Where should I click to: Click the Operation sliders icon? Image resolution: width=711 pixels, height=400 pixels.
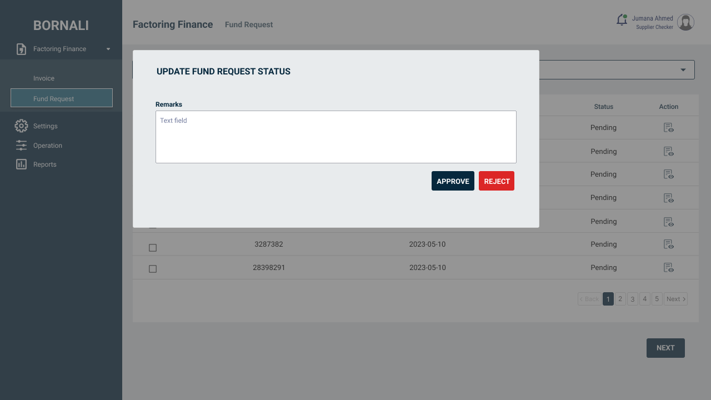21,146
